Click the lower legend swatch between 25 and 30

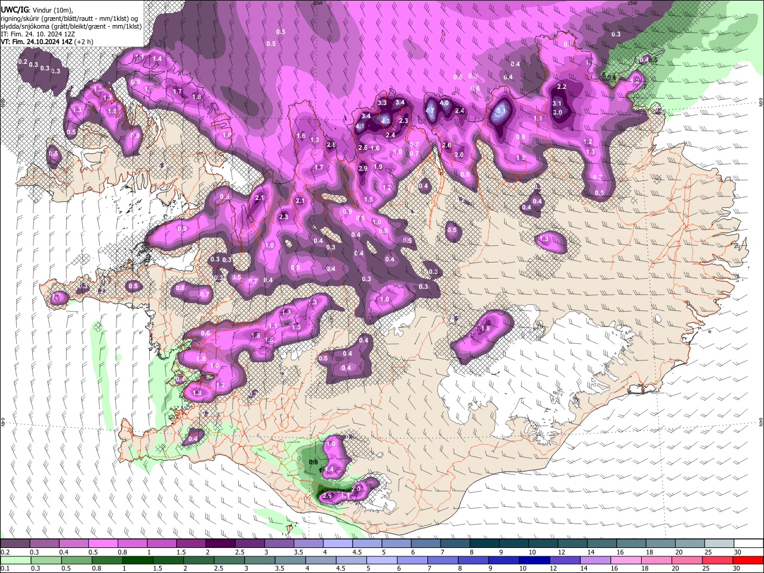(717, 560)
